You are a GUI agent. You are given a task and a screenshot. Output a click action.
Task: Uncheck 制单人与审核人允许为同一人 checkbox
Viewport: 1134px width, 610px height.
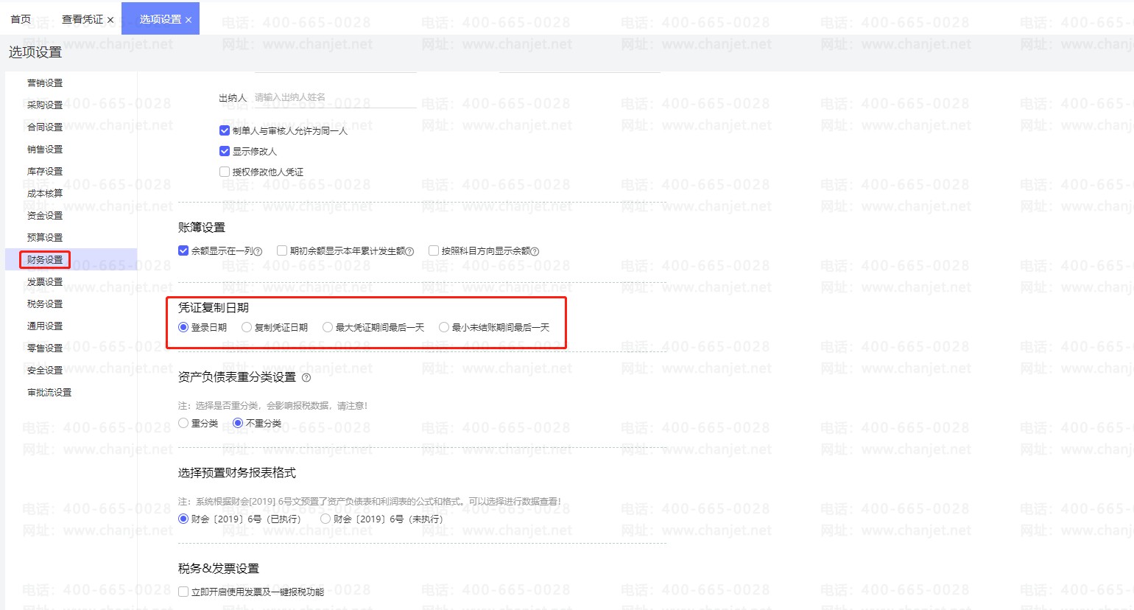click(x=225, y=130)
